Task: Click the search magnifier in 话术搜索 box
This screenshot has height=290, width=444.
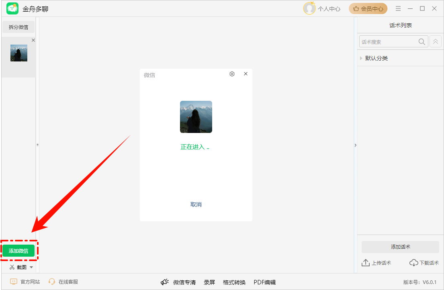Action: [x=421, y=41]
